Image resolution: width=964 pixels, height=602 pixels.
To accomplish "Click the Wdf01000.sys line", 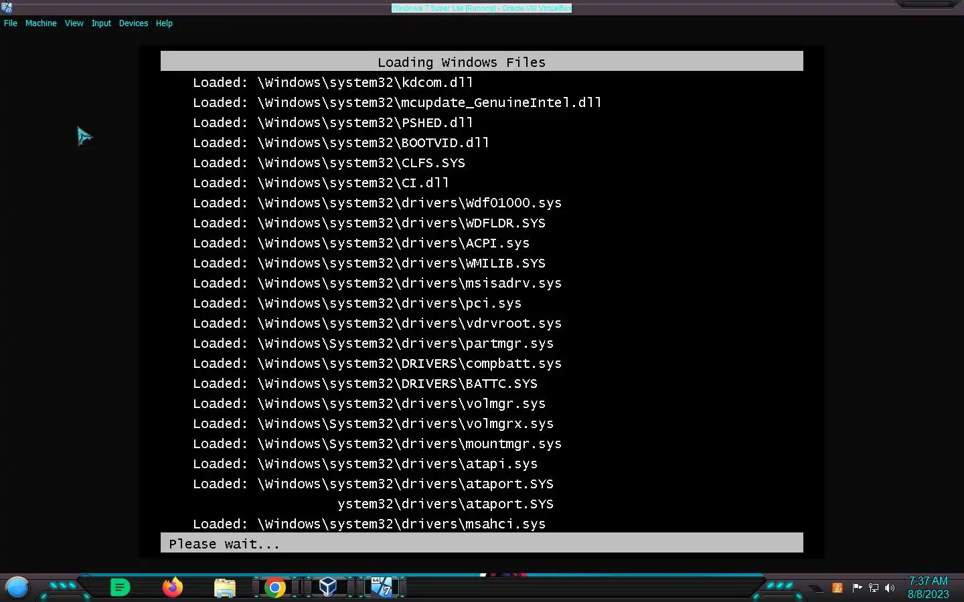I will 377,203.
